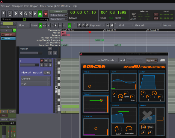The height and width of the screenshot is (138, 175).
Task: Select the audition speaker tool
Action: tap(60, 25)
